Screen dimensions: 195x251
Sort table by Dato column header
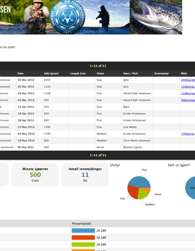tap(20, 74)
